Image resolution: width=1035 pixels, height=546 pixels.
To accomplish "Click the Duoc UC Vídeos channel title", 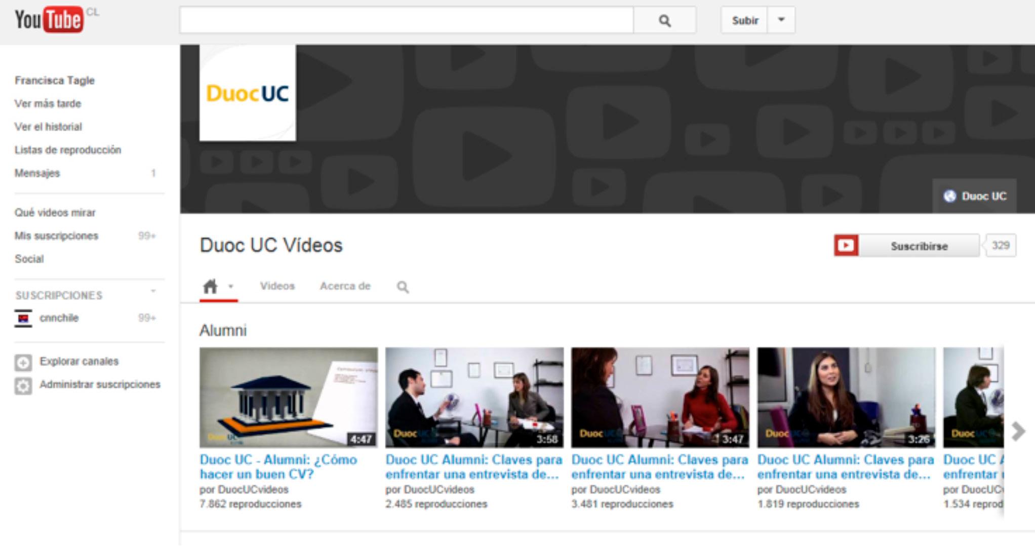I will coord(271,246).
